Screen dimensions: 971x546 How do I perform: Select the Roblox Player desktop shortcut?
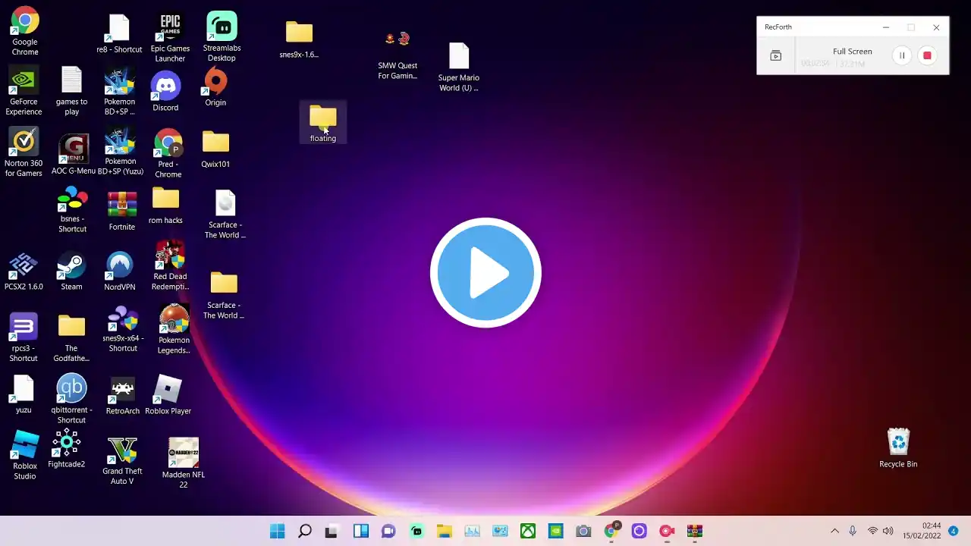coord(168,396)
